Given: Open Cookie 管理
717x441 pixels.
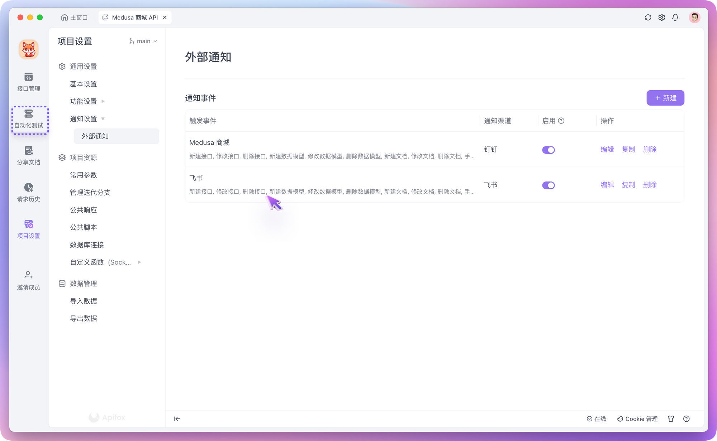Looking at the screenshot, I should (637, 419).
